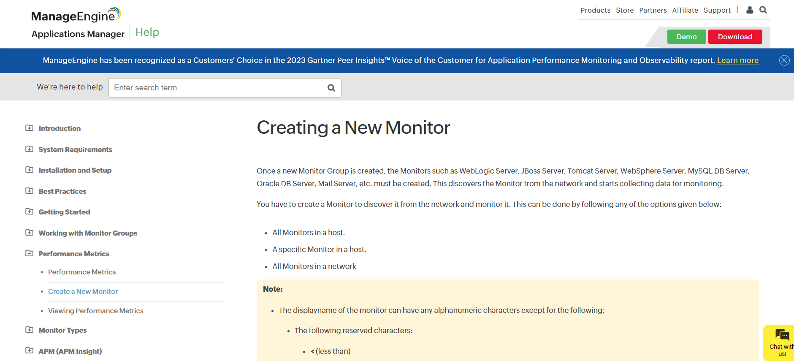Expand the Getting Started plus icon
Viewport: 794px width, 361px height.
point(29,212)
